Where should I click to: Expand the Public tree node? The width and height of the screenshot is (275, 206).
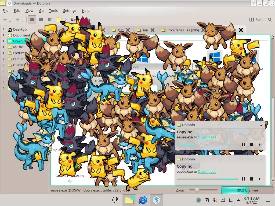4,59
